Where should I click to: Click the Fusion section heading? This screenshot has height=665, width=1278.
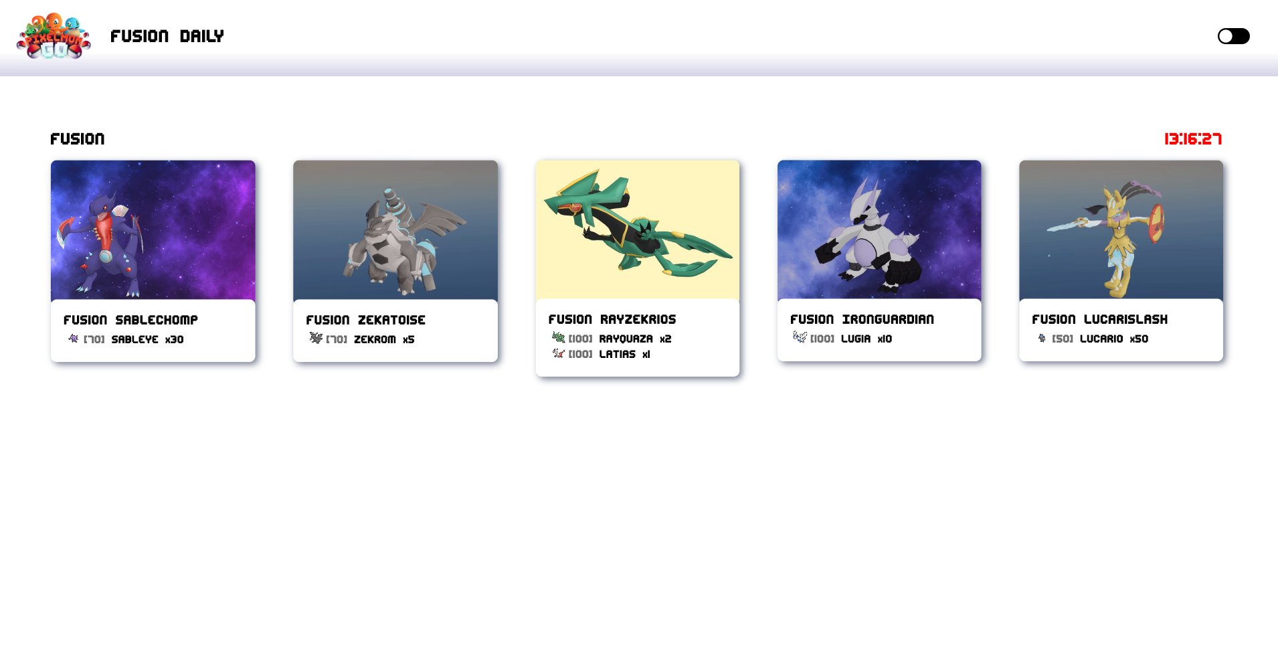[78, 139]
